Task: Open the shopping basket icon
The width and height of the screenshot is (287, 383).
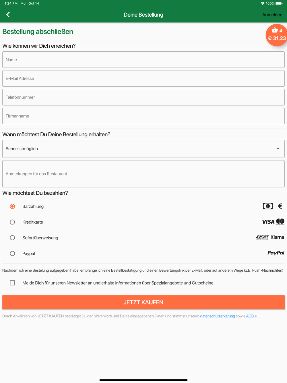Action: click(x=275, y=30)
